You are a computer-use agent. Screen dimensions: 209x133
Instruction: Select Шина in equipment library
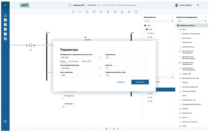tap(184, 29)
